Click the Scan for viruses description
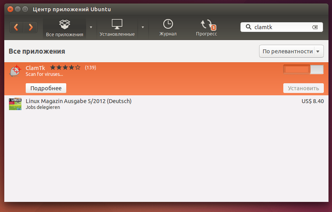Image resolution: width=332 pixels, height=212 pixels. click(44, 74)
